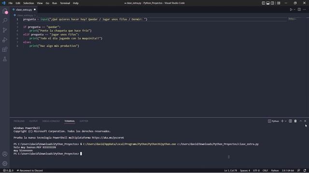Open the feedback icon in status bar
This screenshot has width=309, height=173.
pyautogui.click(x=299, y=171)
